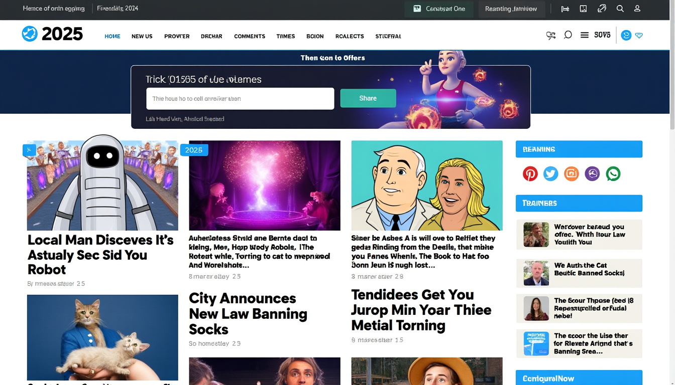
Task: Click the text input field in banner
Action: coord(240,99)
